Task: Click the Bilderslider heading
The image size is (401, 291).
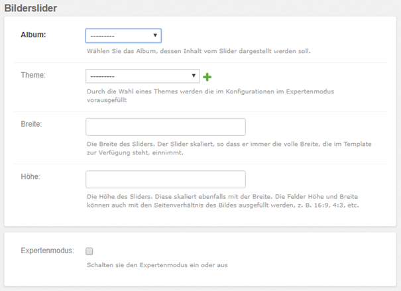Action: [30, 8]
